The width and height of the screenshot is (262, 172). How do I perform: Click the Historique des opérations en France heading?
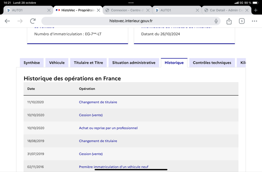pos(72,78)
